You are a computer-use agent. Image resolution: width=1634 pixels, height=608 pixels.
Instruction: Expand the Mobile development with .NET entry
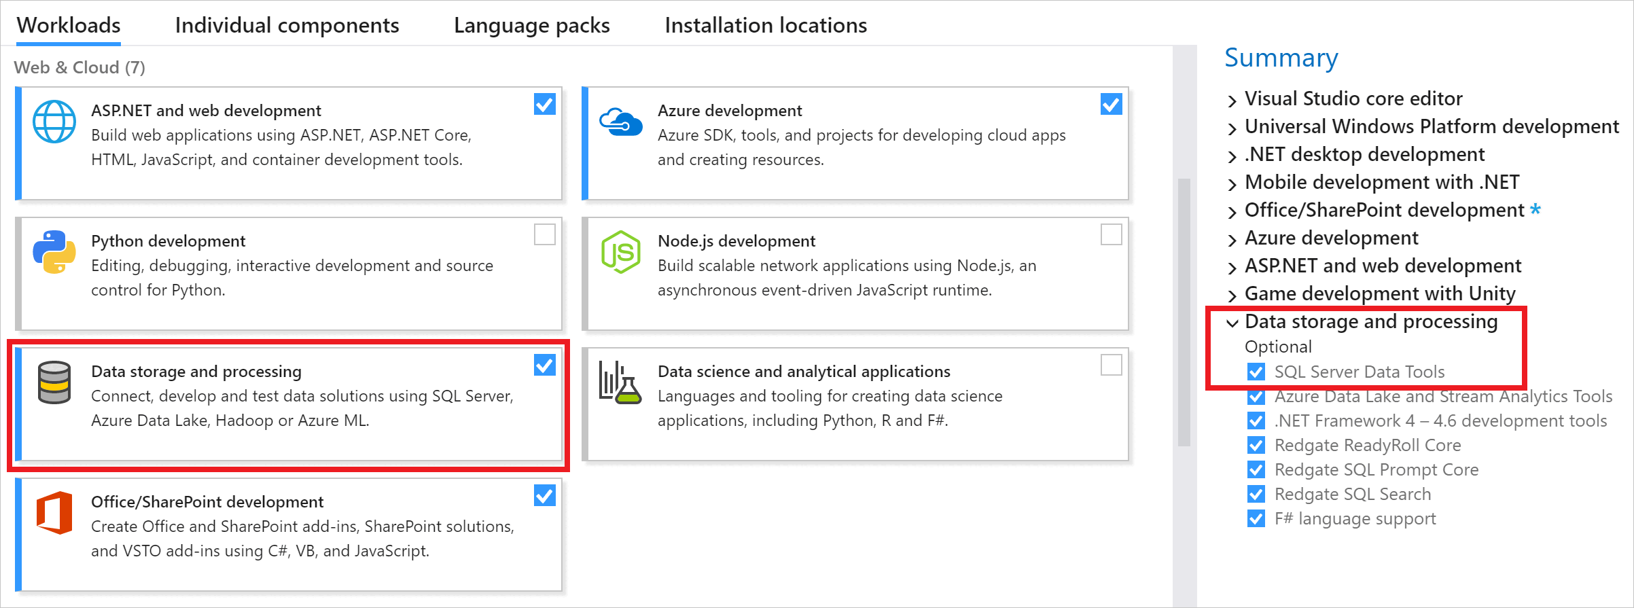[x=1232, y=184]
